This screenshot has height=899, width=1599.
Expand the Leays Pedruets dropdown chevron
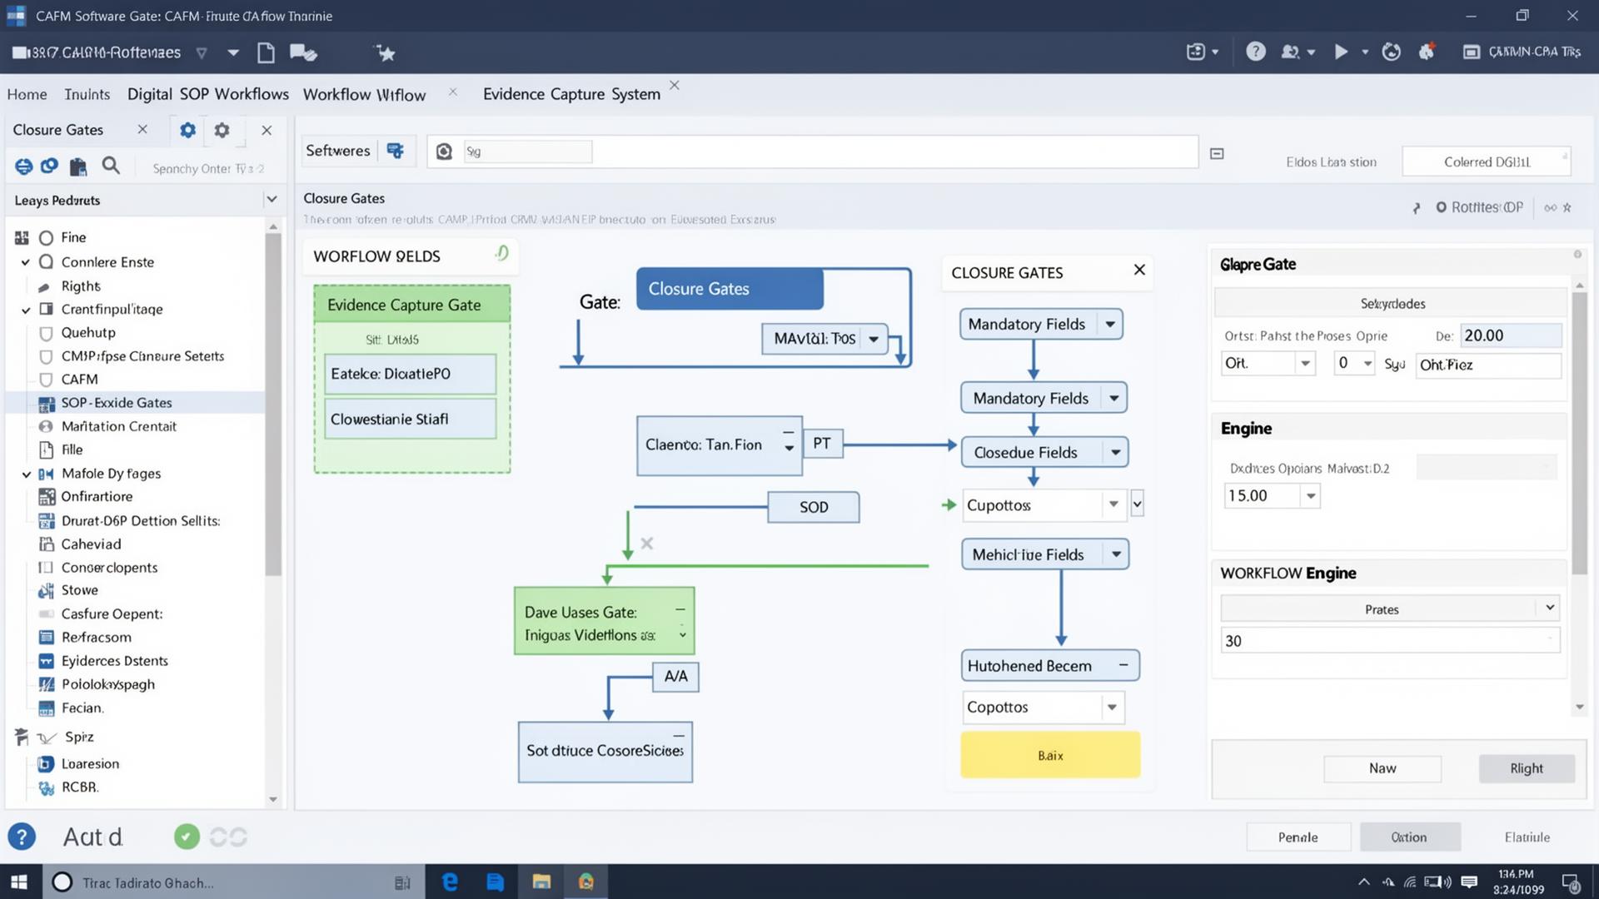[271, 200]
